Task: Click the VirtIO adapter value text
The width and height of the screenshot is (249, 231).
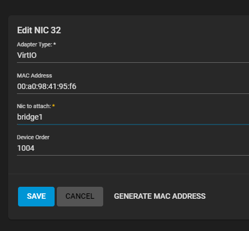Action: coord(27,55)
